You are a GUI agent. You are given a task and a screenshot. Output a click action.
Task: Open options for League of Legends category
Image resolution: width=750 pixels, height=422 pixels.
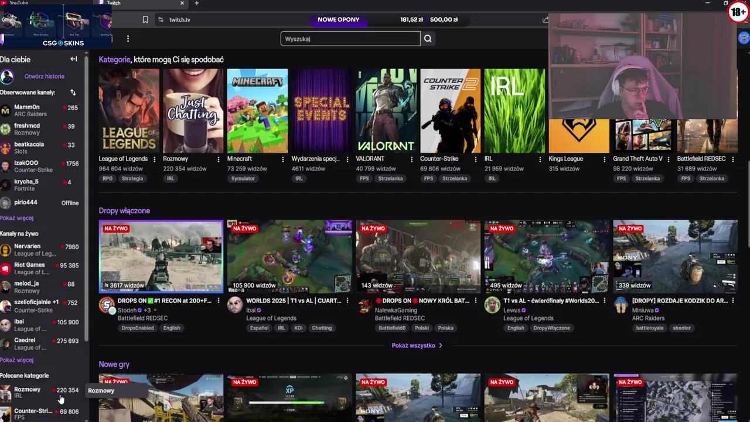[154, 159]
